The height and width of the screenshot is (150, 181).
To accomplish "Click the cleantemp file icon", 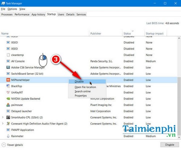I will (8, 55).
